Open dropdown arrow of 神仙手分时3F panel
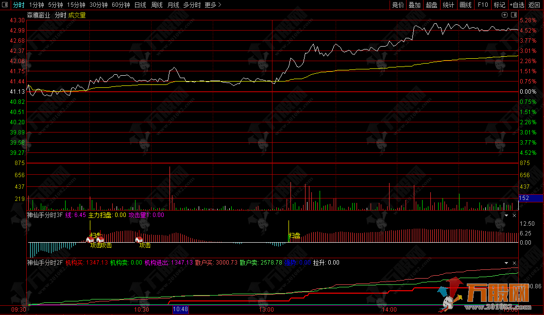 click(507, 215)
